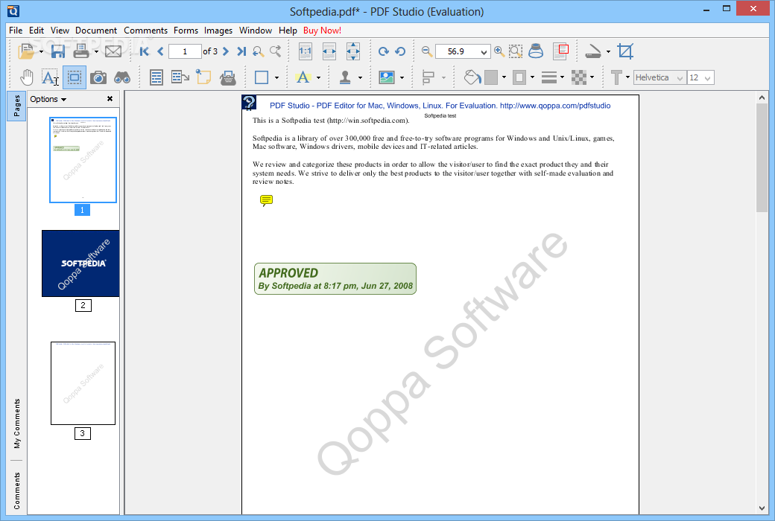Click the Snapshot camera tool
The image size is (775, 521).
click(x=98, y=77)
